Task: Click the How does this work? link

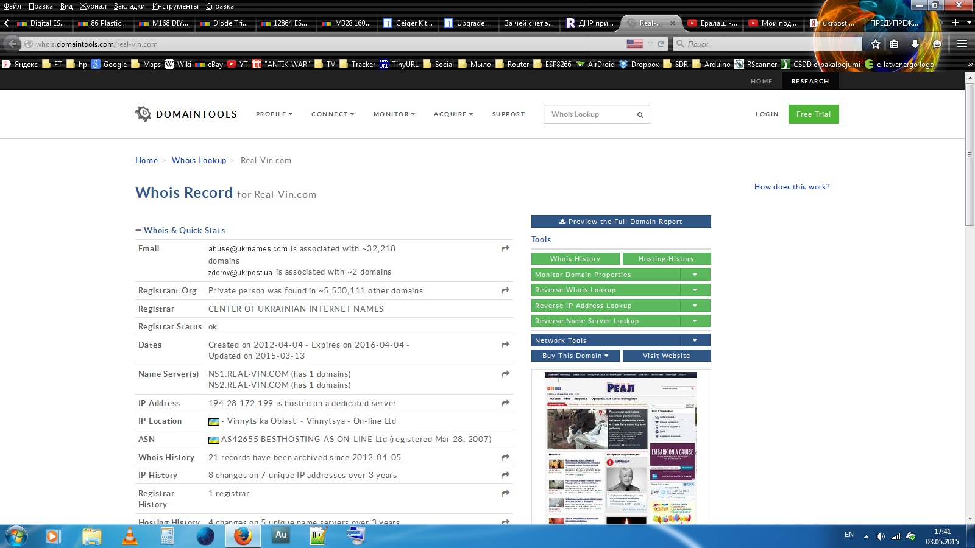Action: [792, 187]
